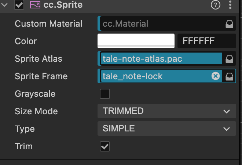Image resolution: width=242 pixels, height=165 pixels.
Task: Click the cc.Sprite header title
Action: [x=63, y=5]
